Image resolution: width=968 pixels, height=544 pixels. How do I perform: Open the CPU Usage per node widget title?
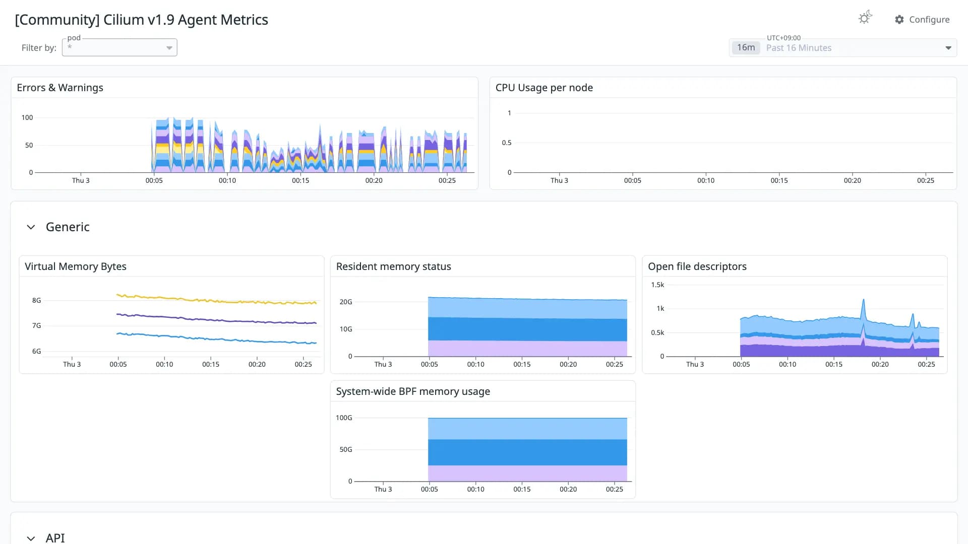pyautogui.click(x=544, y=88)
